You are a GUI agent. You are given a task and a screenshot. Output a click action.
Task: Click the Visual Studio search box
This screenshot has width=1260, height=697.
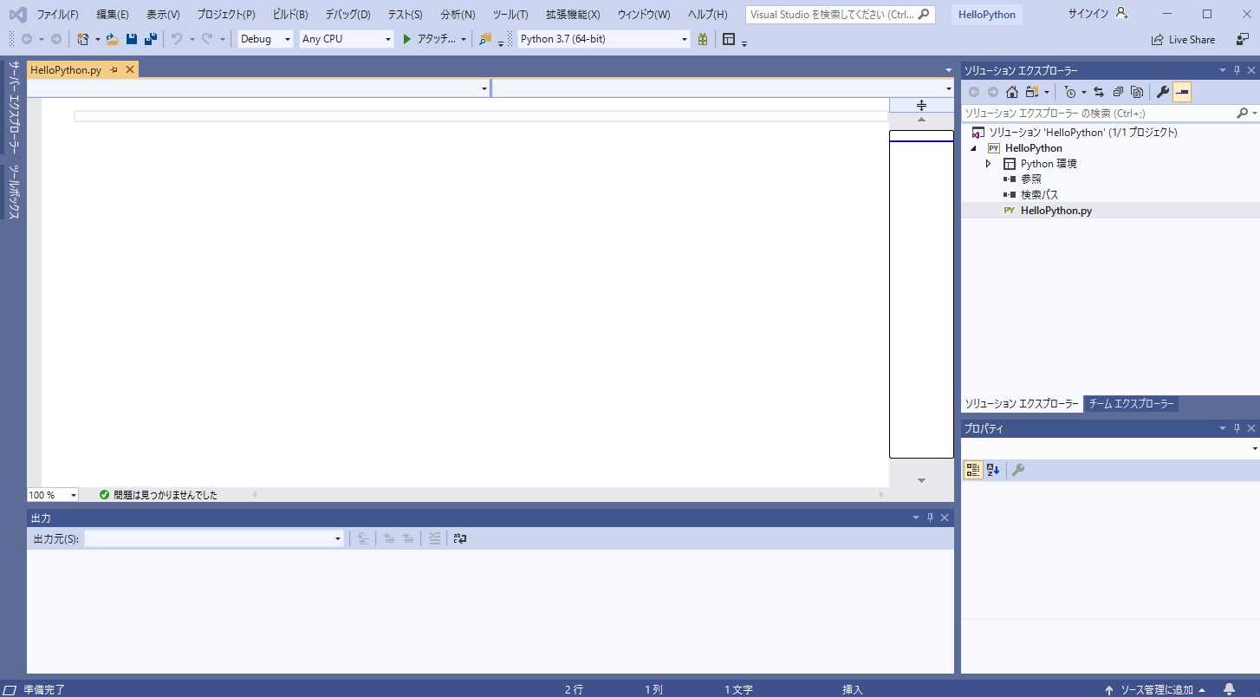click(x=841, y=15)
